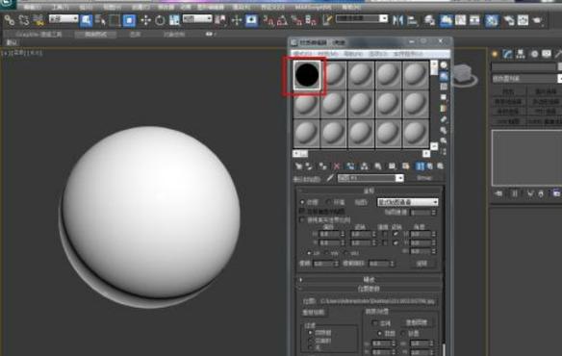Viewport: 562px width, 356px height.
Task: Click the Use Pivot Point Center icon
Action: click(220, 20)
